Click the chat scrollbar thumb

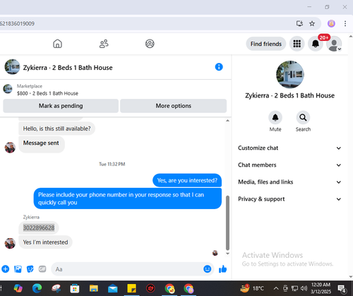coord(227,223)
